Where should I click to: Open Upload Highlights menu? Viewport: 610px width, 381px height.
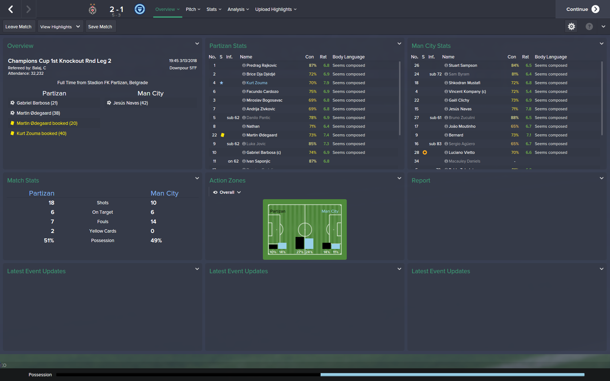(276, 9)
